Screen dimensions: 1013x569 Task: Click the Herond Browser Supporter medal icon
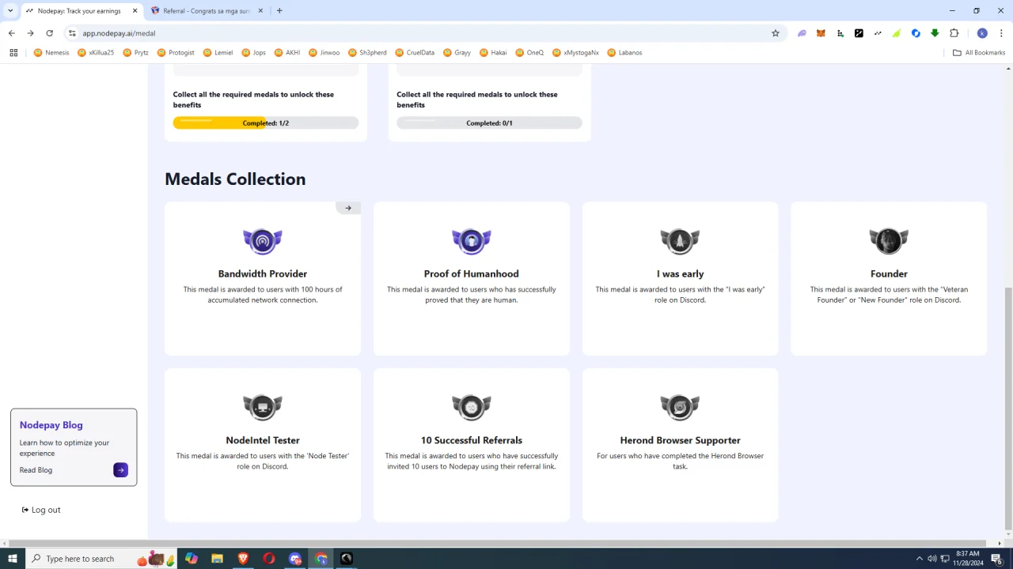click(680, 407)
